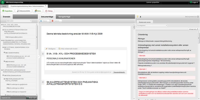Open the Förslagstext dropdown

click(152, 25)
